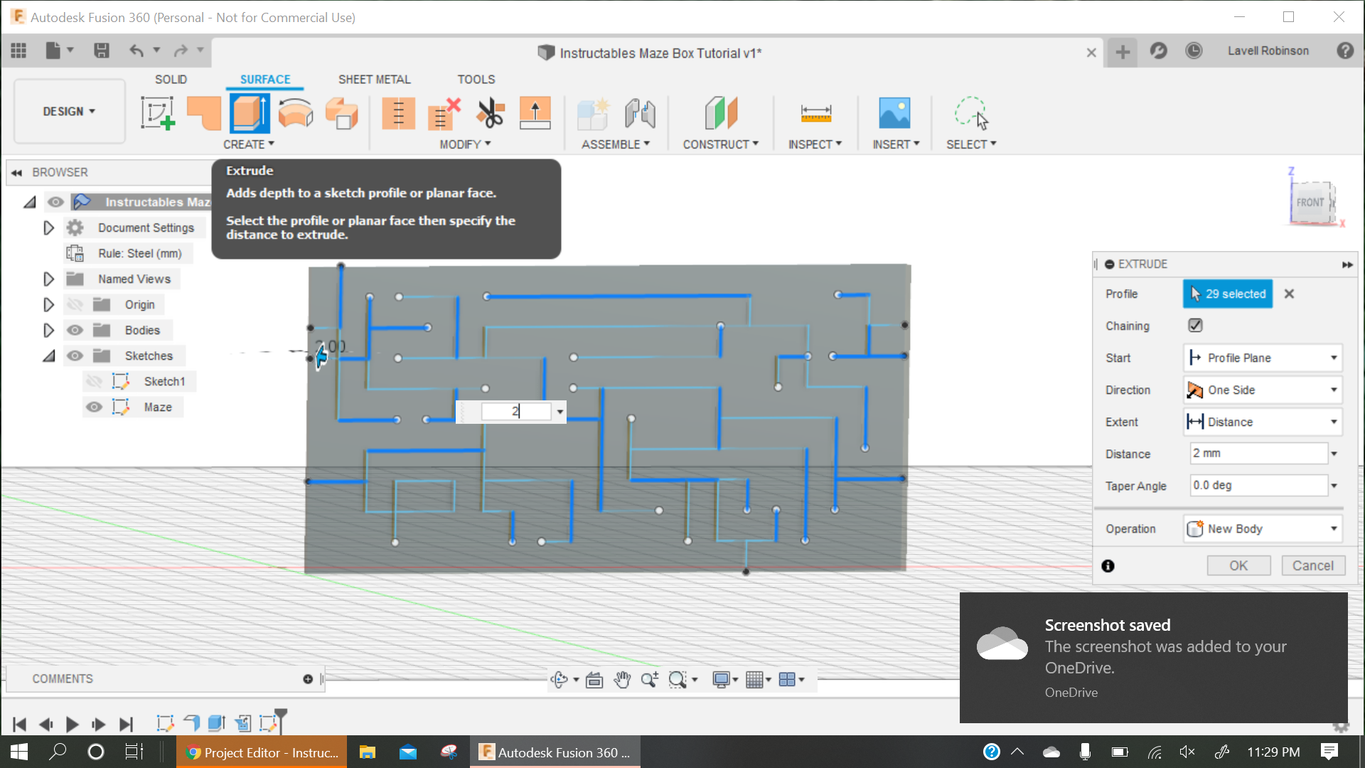1365x768 pixels.
Task: Click the Look At icon in navigation bar
Action: pos(594,680)
